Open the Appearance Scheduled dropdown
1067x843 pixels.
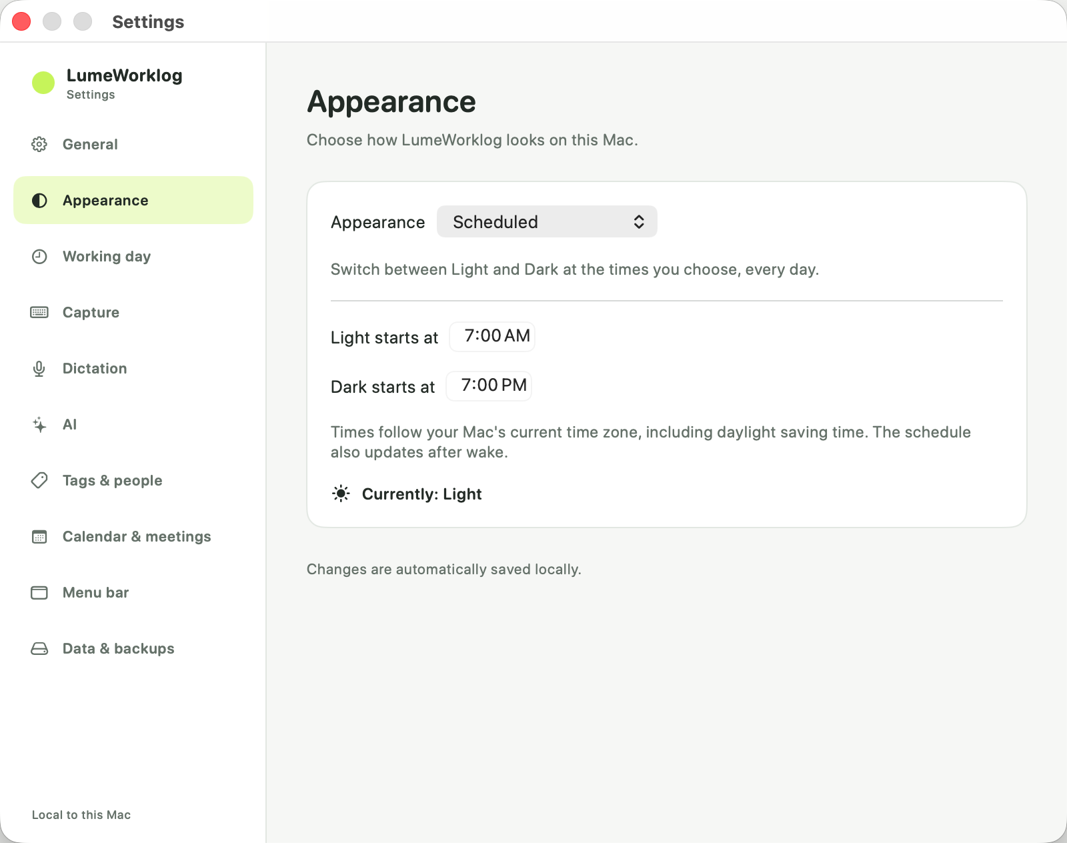tap(547, 221)
